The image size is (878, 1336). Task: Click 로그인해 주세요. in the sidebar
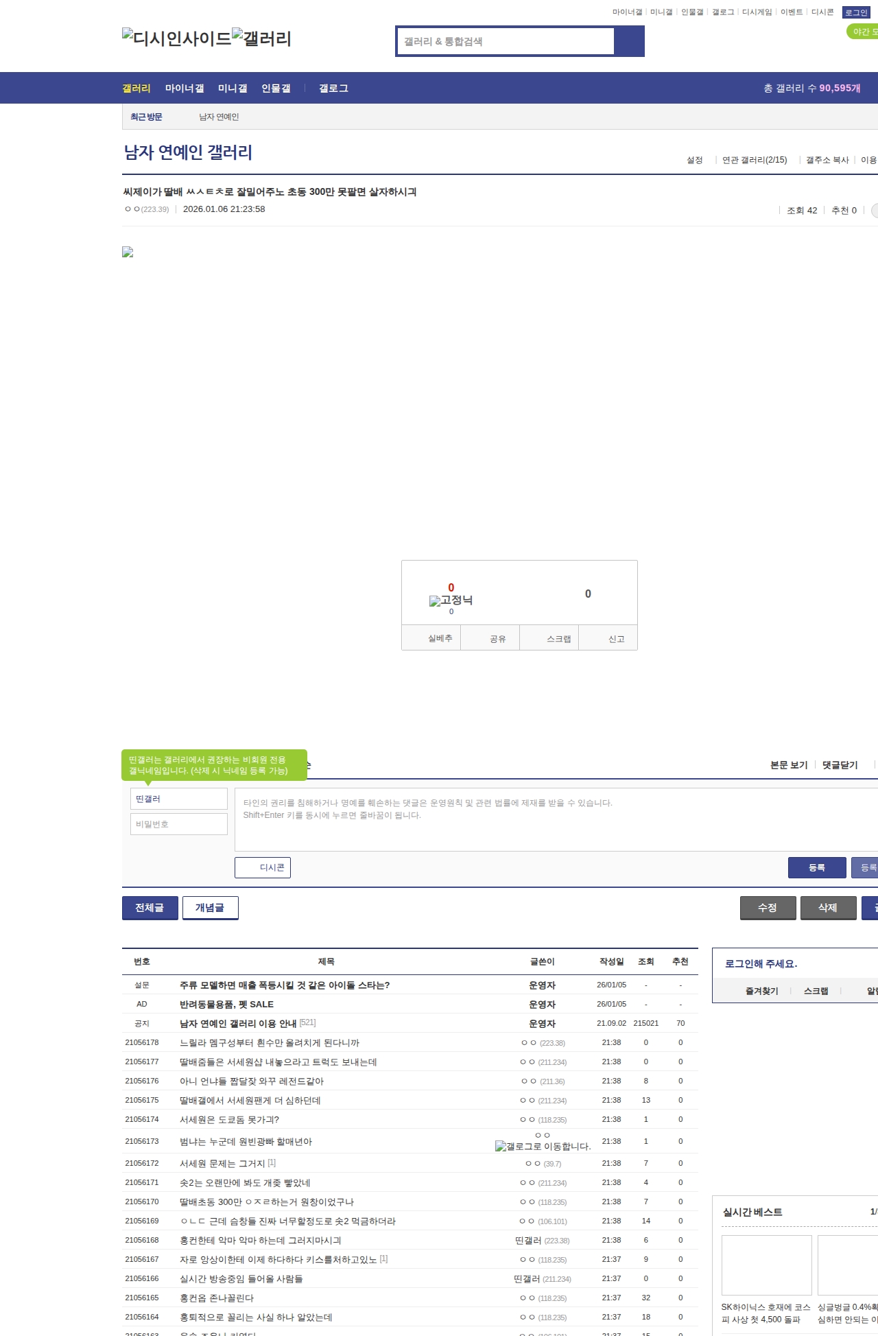(x=761, y=964)
